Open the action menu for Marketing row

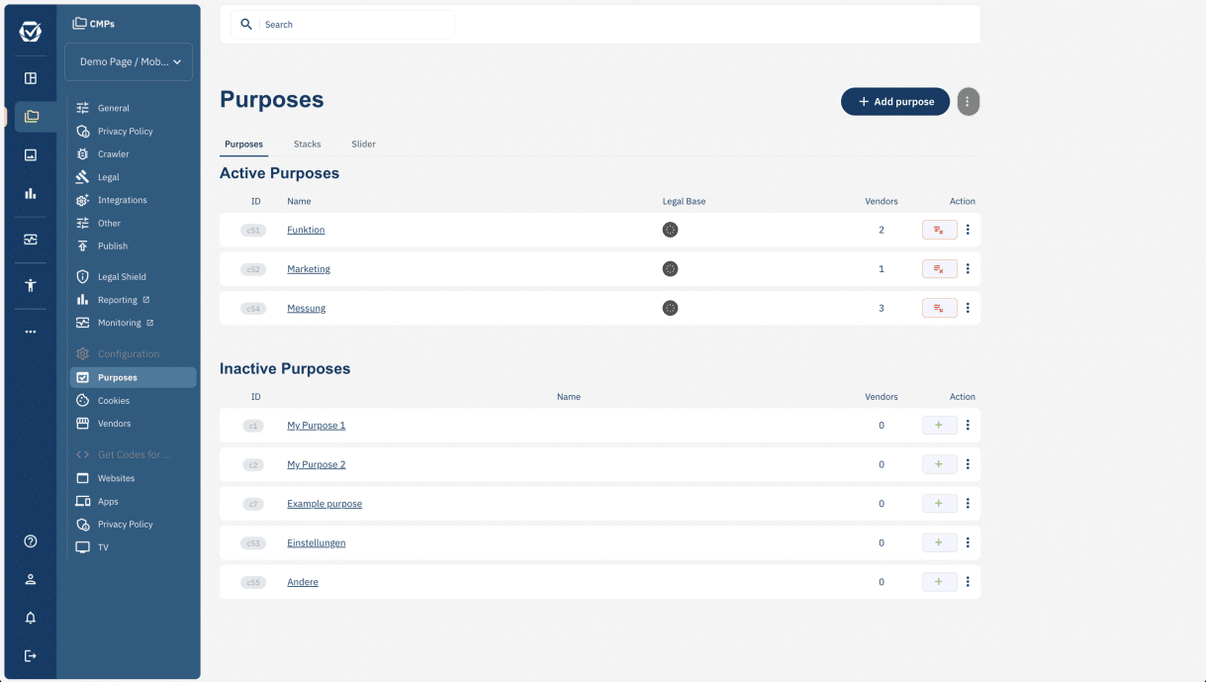tap(968, 269)
